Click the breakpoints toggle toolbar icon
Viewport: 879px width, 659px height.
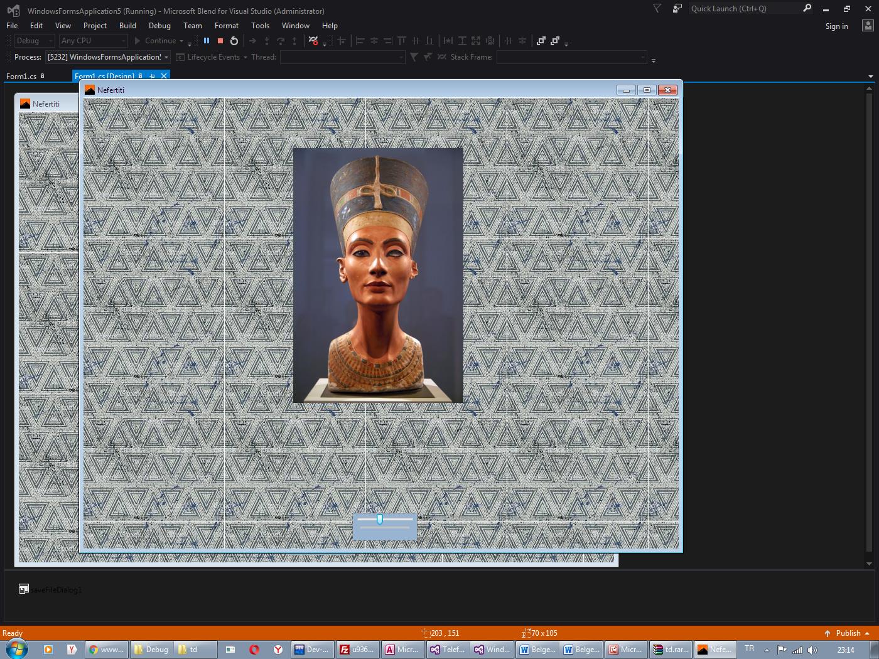(313, 41)
